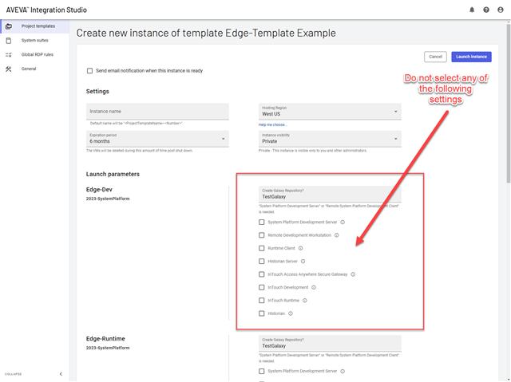
Task: Enable email notification when instance is ready
Action: (x=89, y=71)
